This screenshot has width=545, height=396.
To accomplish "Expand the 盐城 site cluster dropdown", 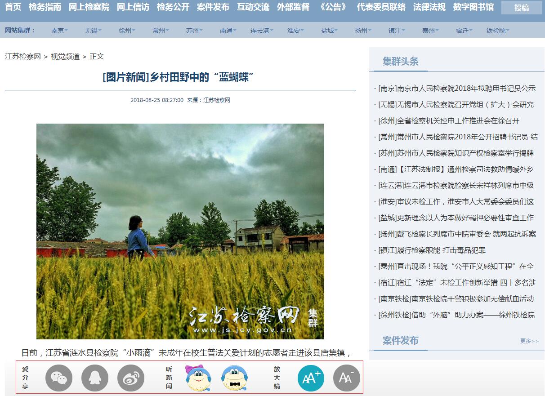I will 330,31.
